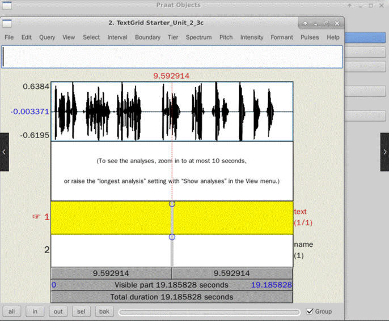Minimize the TextGrid editor window
The width and height of the screenshot is (389, 321).
point(315,24)
